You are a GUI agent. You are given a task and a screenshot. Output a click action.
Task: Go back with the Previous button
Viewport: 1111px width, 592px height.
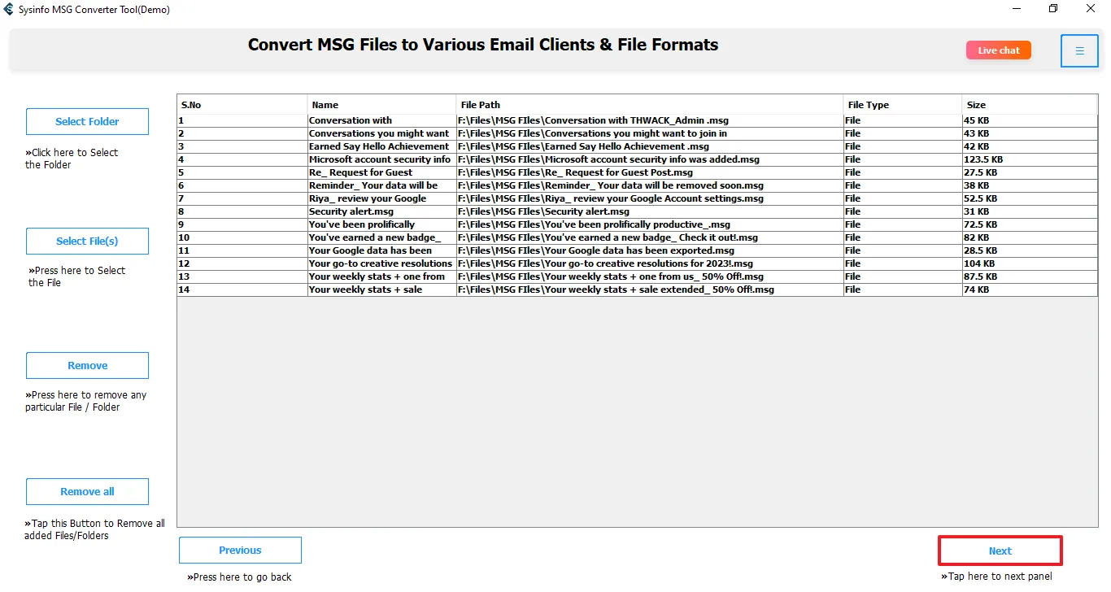point(240,550)
